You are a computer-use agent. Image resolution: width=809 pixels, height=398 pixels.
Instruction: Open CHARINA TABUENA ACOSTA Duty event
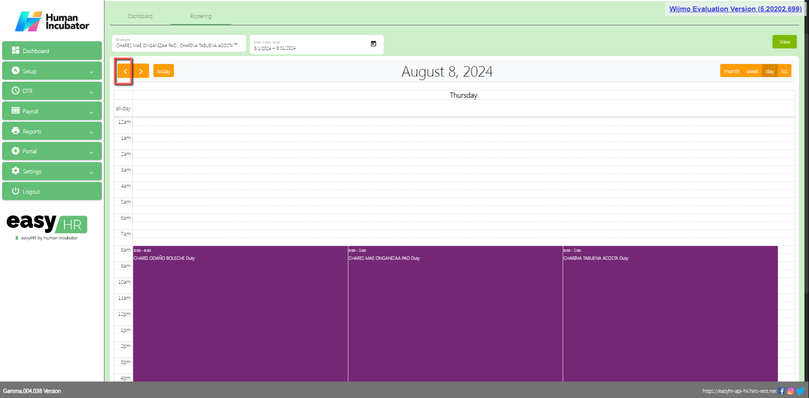670,314
